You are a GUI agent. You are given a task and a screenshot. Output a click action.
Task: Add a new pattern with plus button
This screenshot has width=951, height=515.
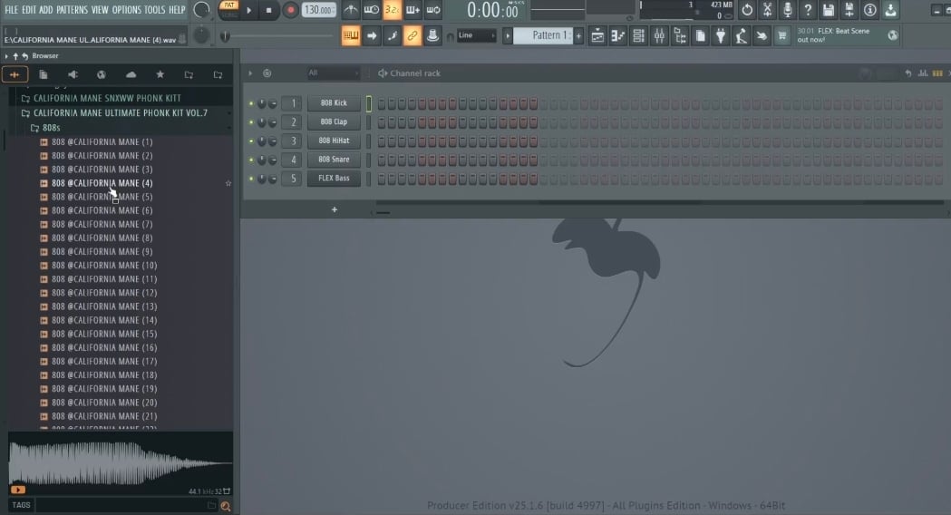tap(578, 35)
